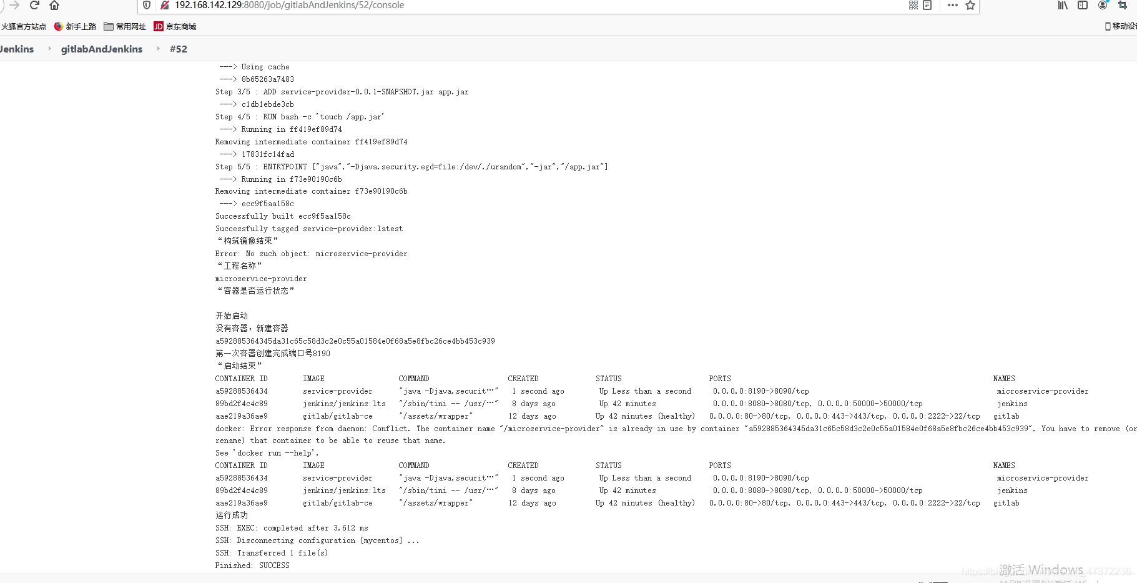1137x583 pixels.
Task: Click the 'docker: Error response from daemon' line
Action: coord(676,429)
